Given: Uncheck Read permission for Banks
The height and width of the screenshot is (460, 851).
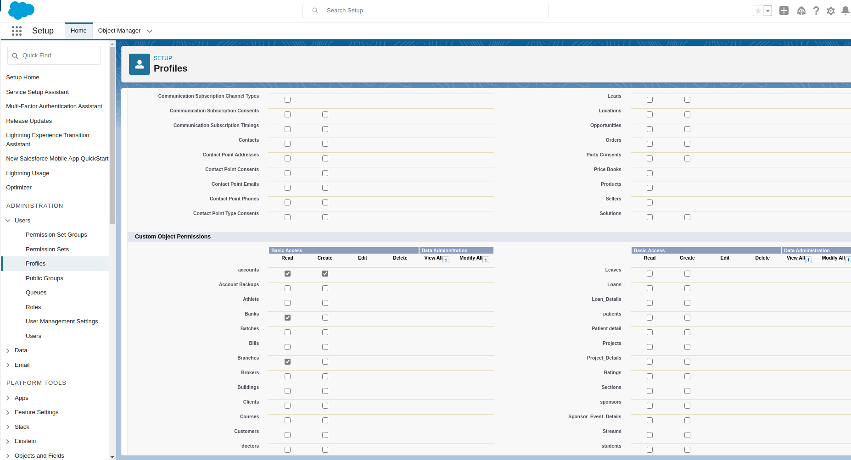Looking at the screenshot, I should tap(287, 318).
